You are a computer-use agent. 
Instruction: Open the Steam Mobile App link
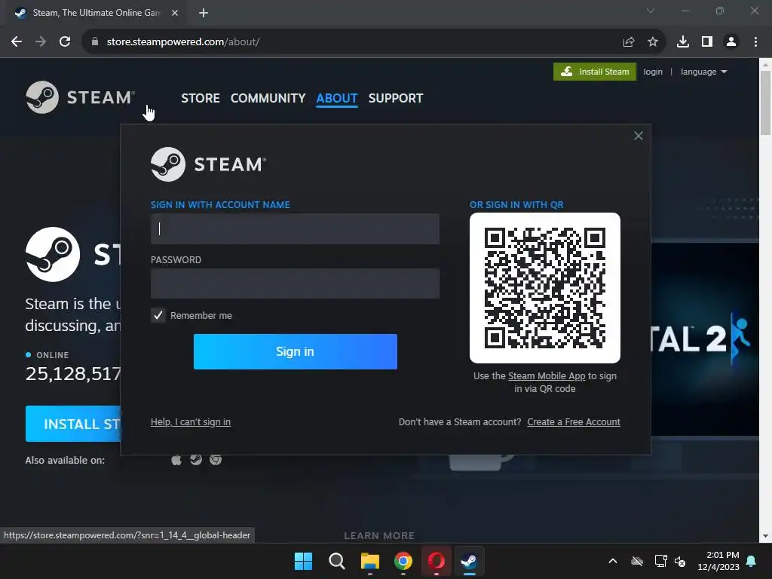tap(547, 375)
